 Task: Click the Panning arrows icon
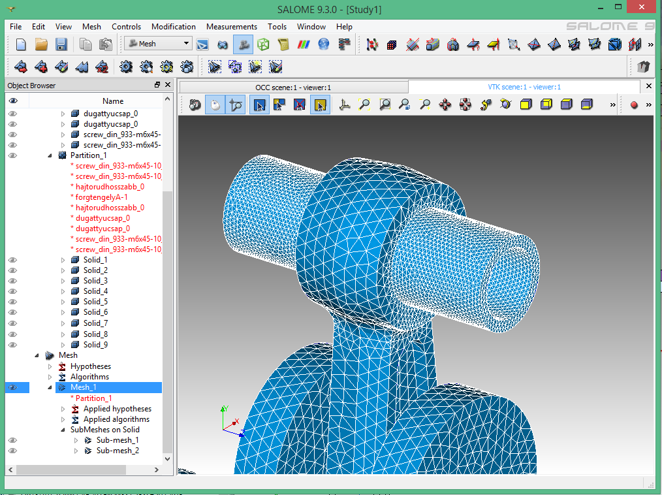(445, 104)
